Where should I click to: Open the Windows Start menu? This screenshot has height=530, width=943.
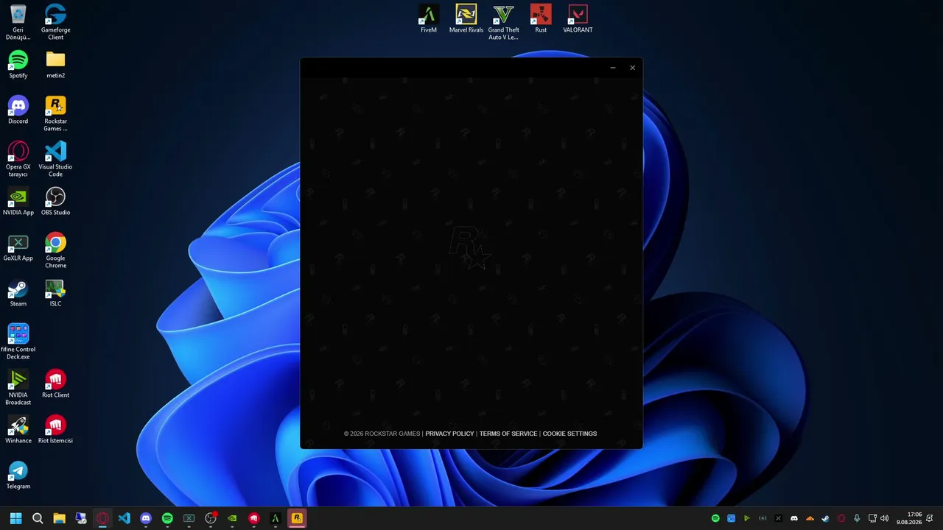(15, 518)
